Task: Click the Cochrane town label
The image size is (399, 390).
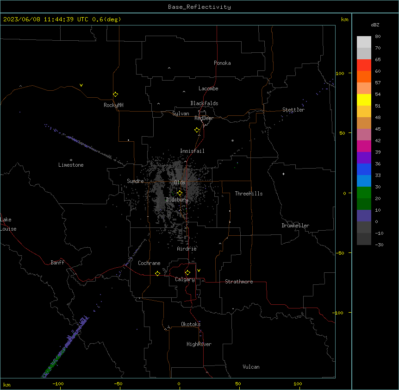Action: (x=149, y=263)
